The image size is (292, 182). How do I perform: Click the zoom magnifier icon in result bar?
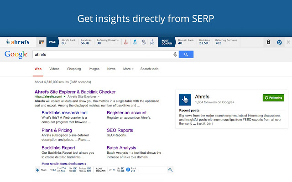(170, 170)
